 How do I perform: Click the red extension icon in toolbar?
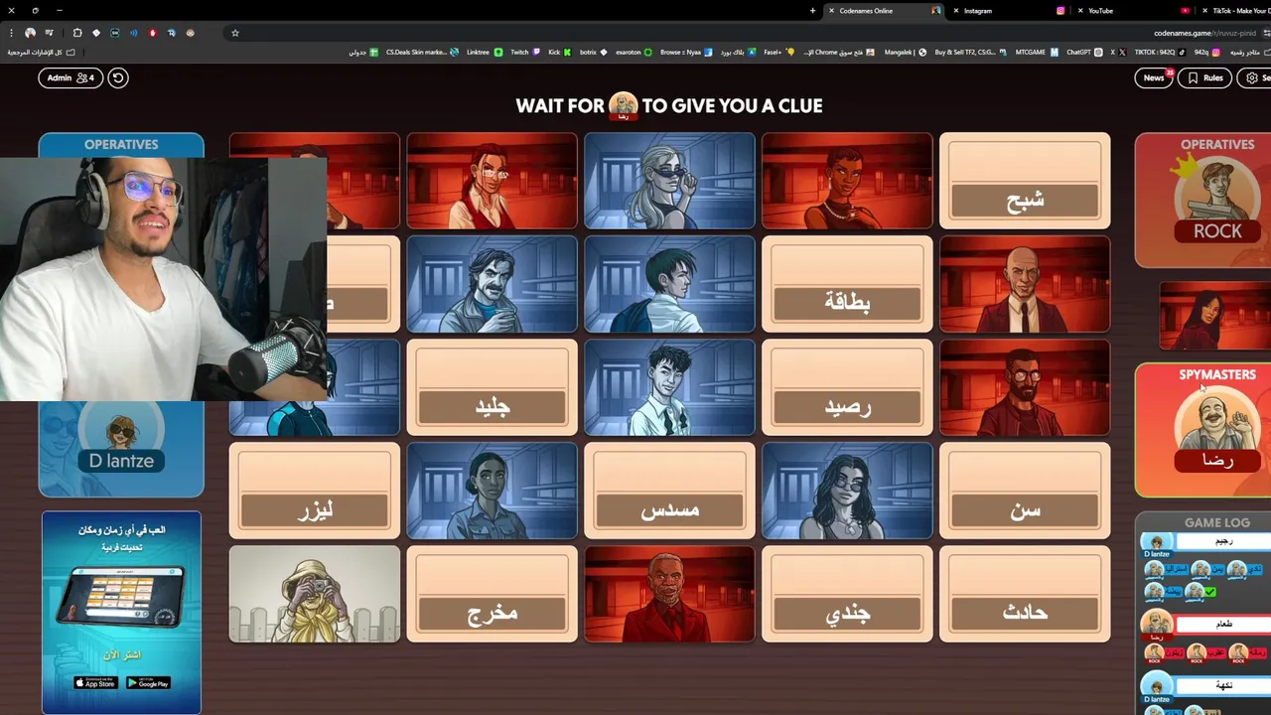[153, 33]
